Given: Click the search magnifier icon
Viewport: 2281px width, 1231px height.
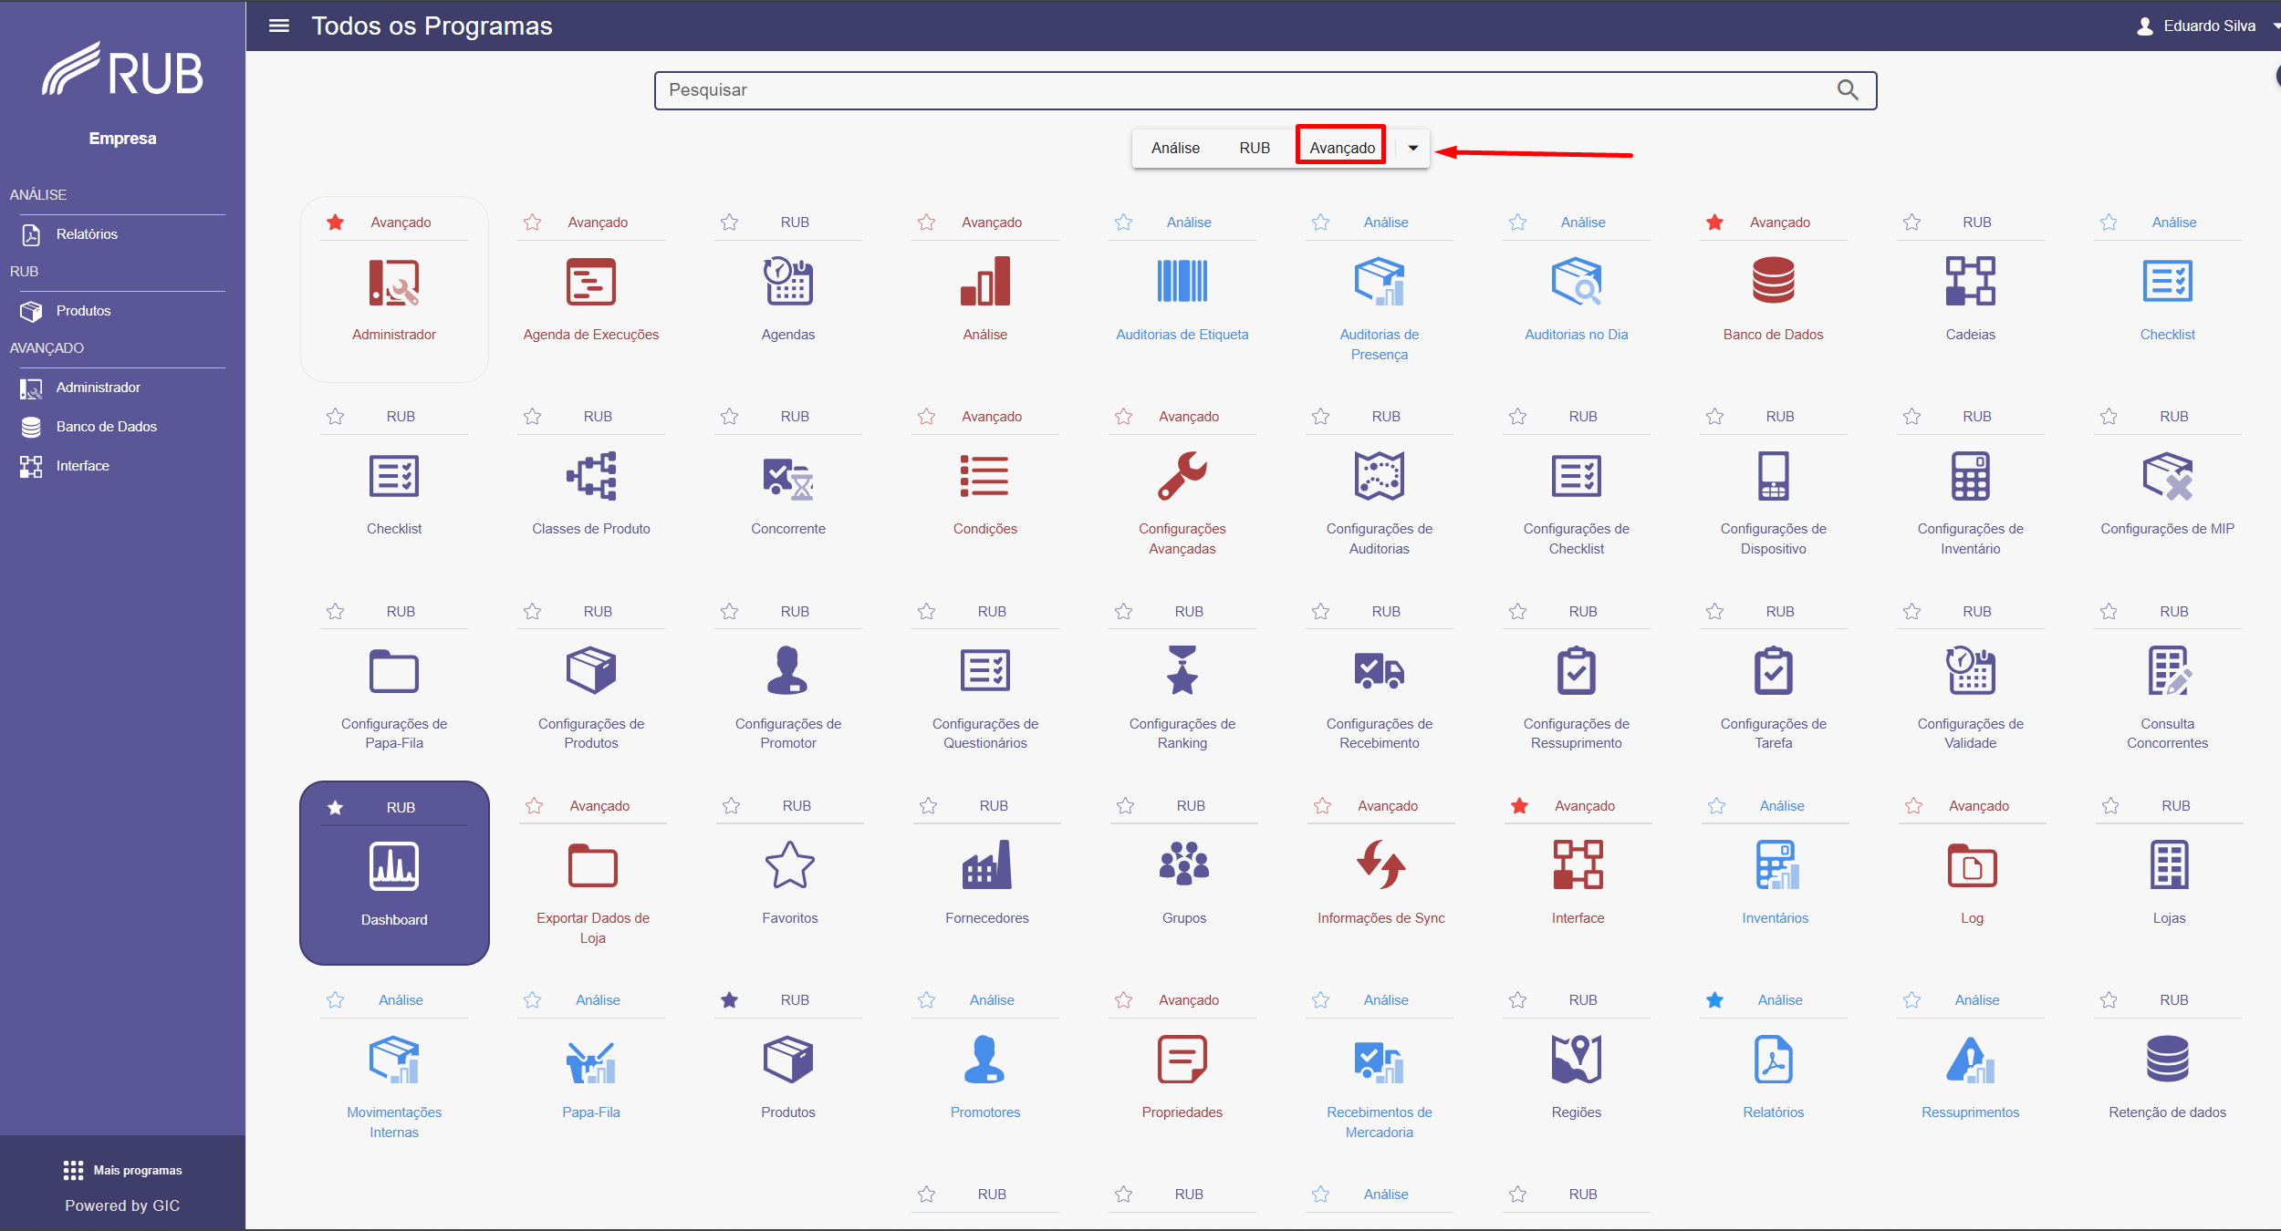Looking at the screenshot, I should [x=1848, y=89].
